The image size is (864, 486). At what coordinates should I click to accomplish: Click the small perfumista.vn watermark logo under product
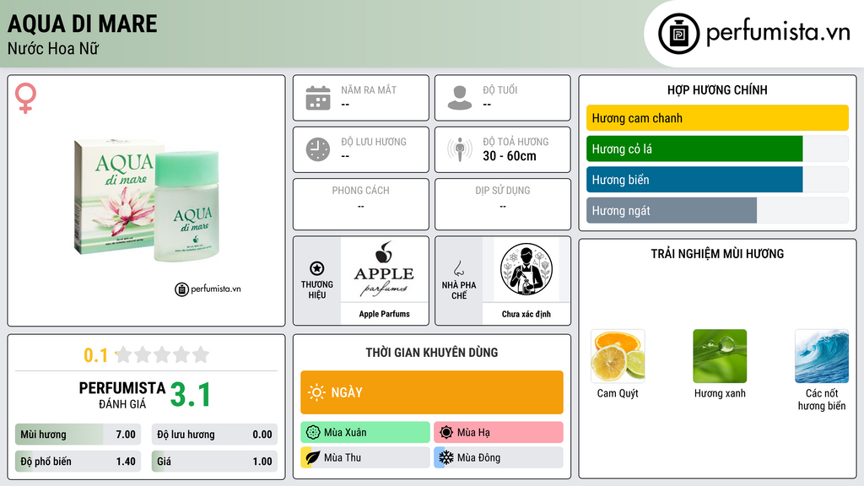(x=208, y=289)
